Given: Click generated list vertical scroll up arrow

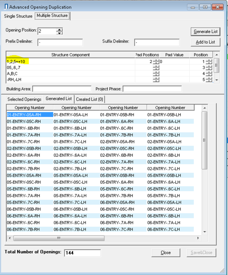Looking at the screenshot, I should [205, 108].
